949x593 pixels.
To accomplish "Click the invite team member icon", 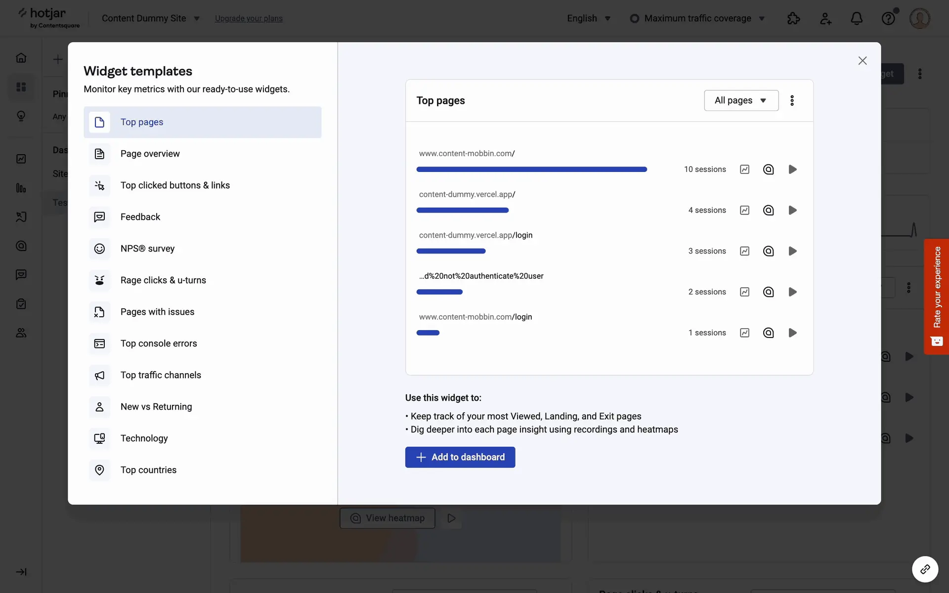I will pyautogui.click(x=825, y=18).
